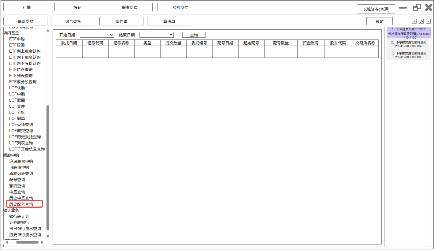Open ETF网上现金认购
This screenshot has height=250, width=434.
(x=25, y=51)
